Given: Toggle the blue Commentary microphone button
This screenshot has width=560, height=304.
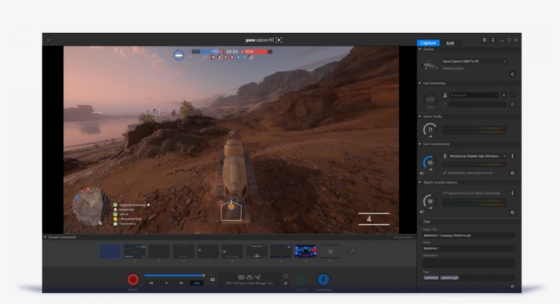Looking at the screenshot, I should (x=323, y=279).
